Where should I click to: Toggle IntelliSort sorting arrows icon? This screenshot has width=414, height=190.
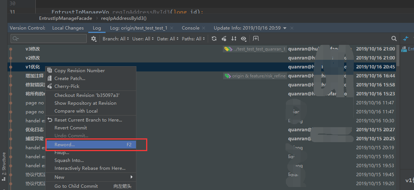coord(234,39)
